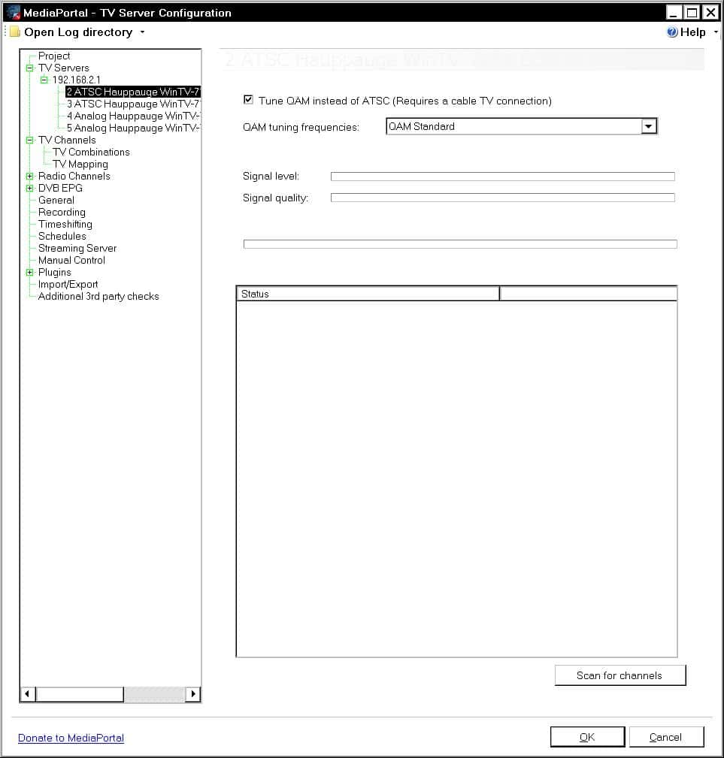
Task: Select the TV Servers label
Action: pos(64,68)
